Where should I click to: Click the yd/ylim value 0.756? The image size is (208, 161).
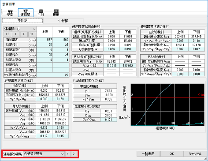pyautogui.click(x=108, y=99)
